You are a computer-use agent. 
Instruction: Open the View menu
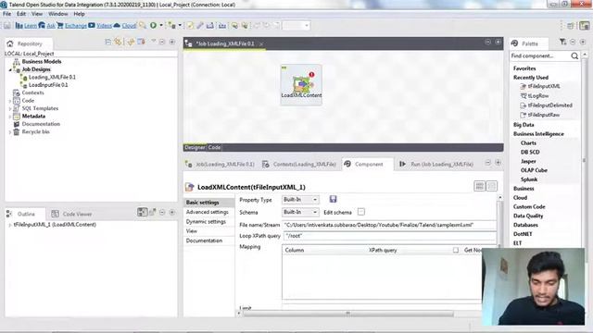[37, 14]
